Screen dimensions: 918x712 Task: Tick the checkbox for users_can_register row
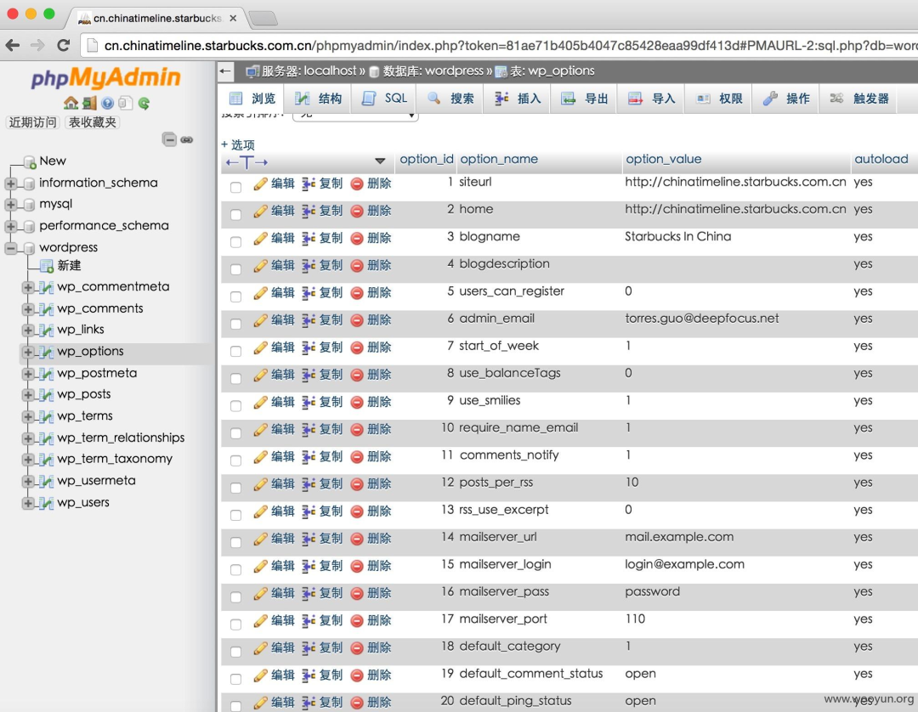236,297
